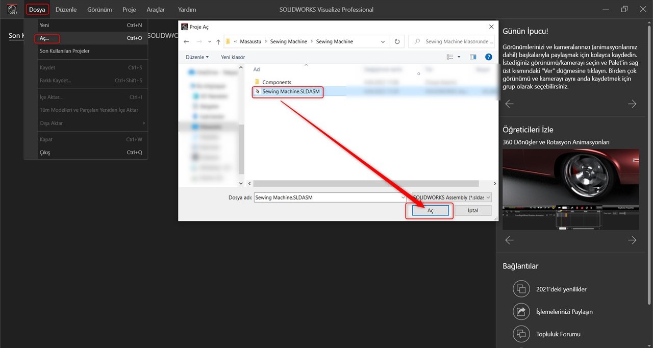Viewport: 653px width, 348px height.
Task: Click the horizontal scrollbar in file list
Action: [366, 183]
